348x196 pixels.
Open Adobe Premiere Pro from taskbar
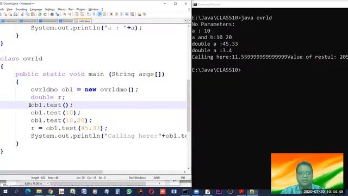click(x=219, y=192)
